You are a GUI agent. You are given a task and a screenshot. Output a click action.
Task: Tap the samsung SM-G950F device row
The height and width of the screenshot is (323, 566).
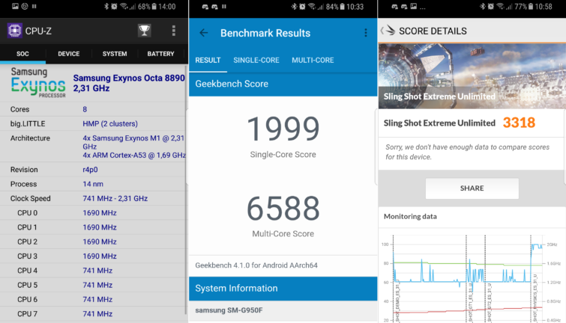[x=283, y=310]
